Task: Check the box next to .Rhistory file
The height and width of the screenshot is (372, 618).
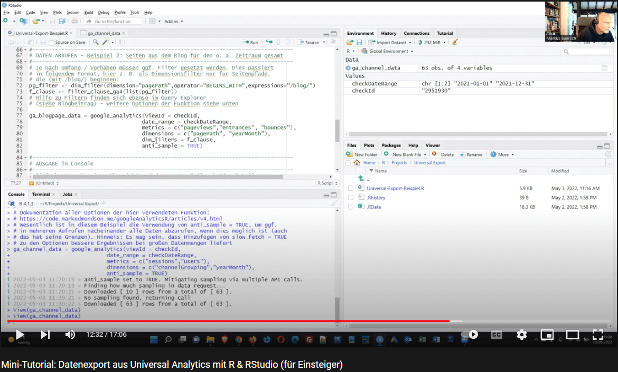Action: point(350,198)
